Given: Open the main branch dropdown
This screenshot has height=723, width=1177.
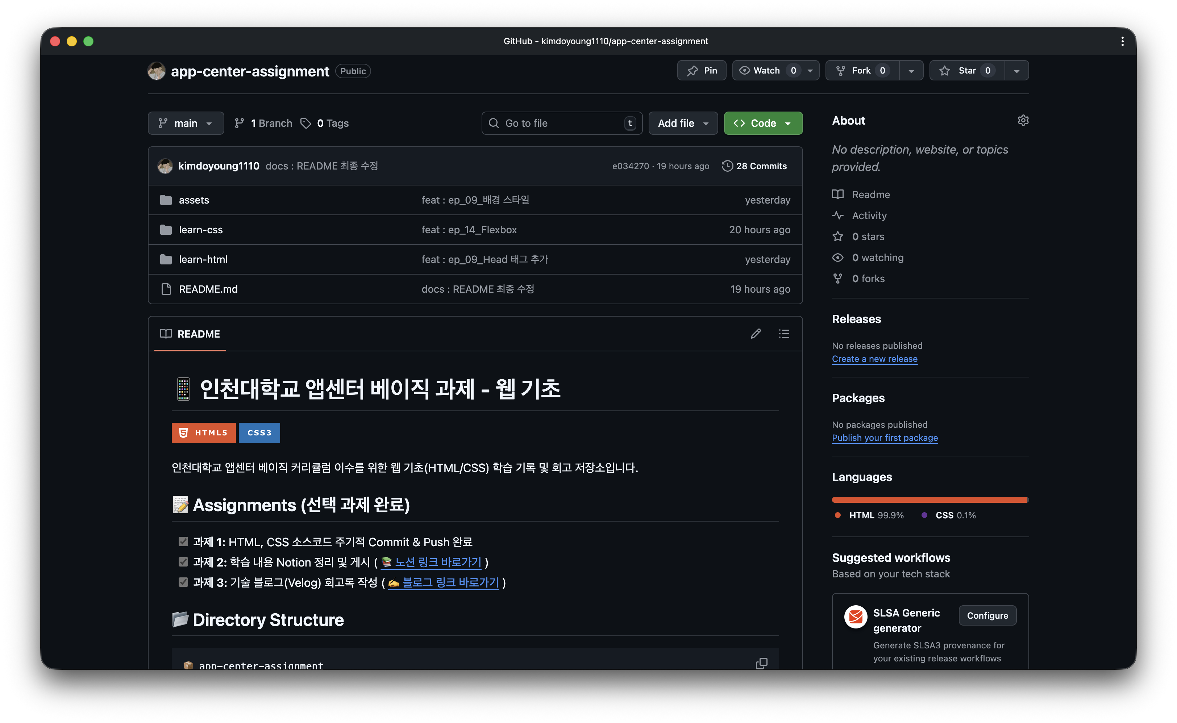Looking at the screenshot, I should pyautogui.click(x=186, y=123).
